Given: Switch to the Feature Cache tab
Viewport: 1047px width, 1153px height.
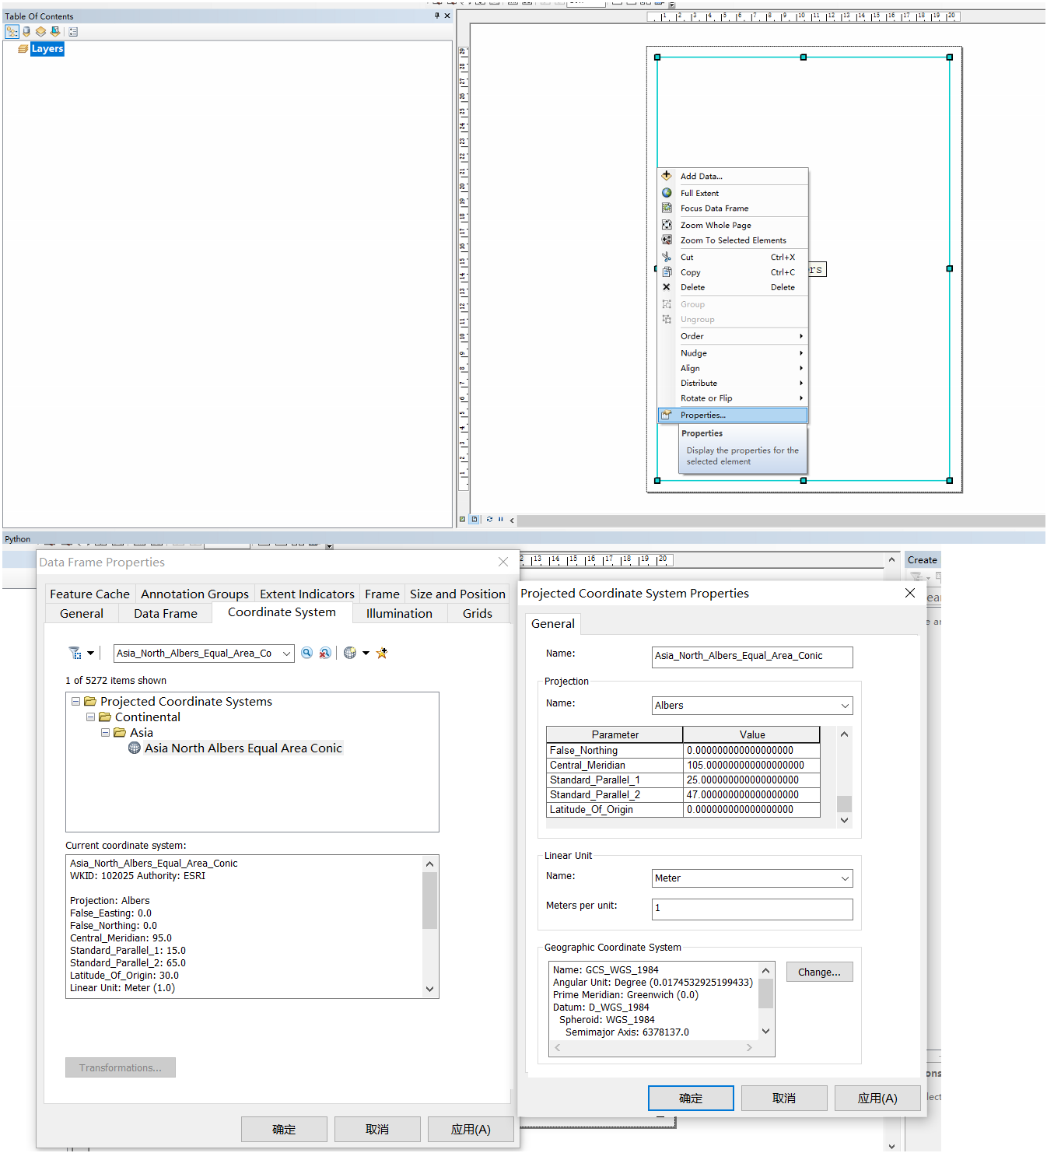Looking at the screenshot, I should pyautogui.click(x=90, y=594).
